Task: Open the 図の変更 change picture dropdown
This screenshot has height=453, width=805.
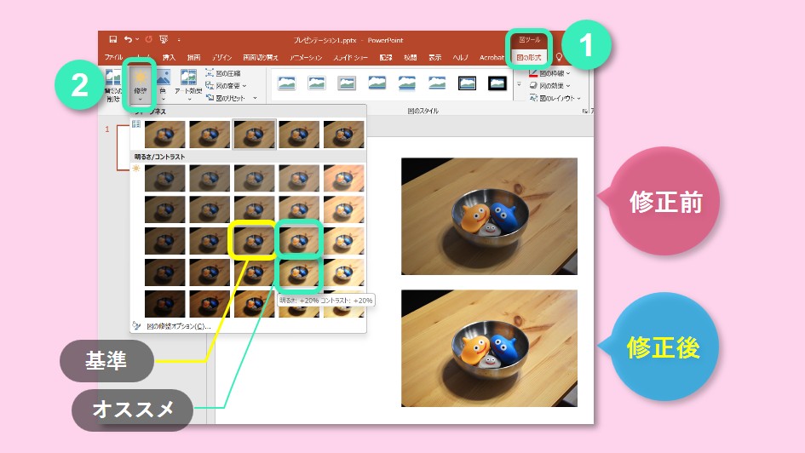Action: click(227, 86)
